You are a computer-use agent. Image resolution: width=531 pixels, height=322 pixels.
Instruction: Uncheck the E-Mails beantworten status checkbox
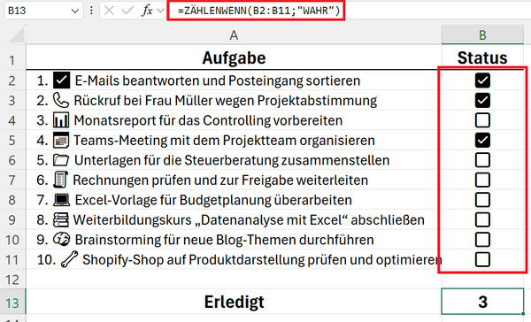(x=482, y=80)
